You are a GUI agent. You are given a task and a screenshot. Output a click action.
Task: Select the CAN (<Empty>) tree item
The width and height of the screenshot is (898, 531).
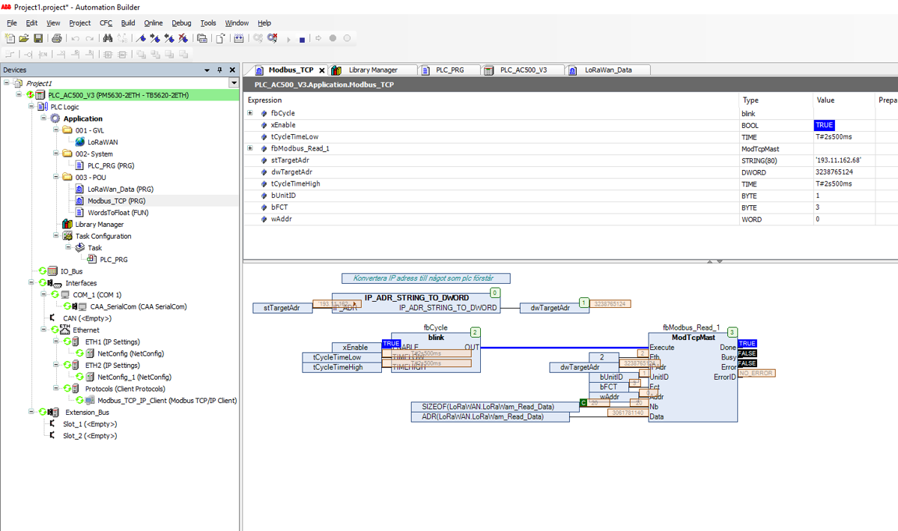coord(87,318)
